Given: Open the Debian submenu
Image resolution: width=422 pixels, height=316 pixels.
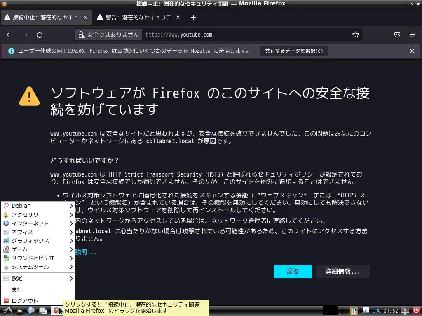Looking at the screenshot, I should click(38, 206).
